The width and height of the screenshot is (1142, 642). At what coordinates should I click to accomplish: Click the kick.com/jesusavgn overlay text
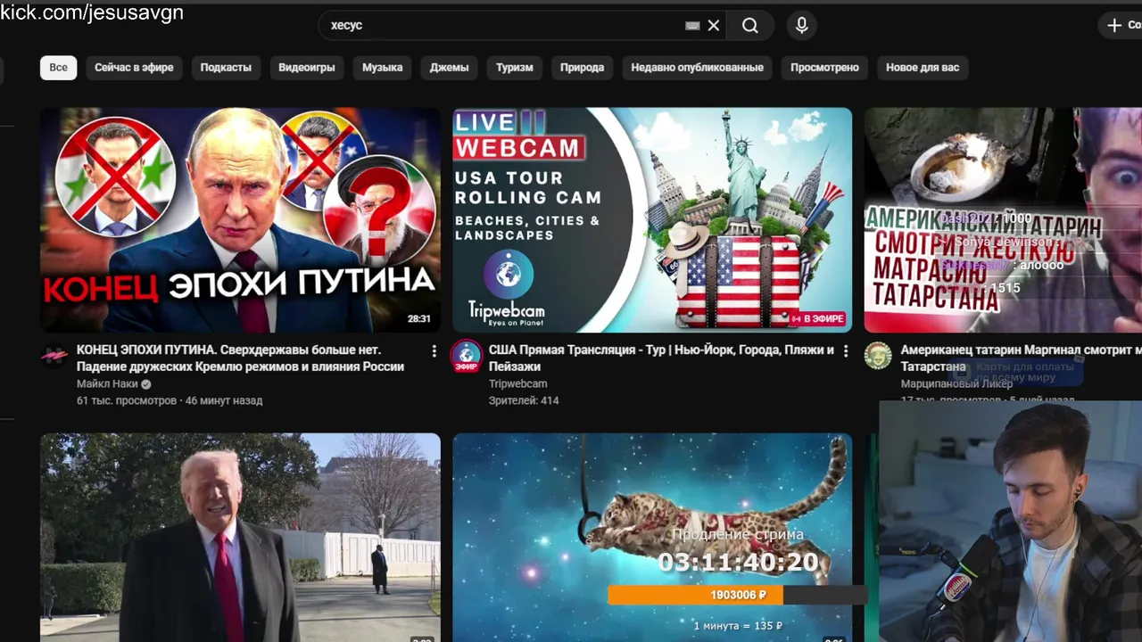[x=92, y=12]
